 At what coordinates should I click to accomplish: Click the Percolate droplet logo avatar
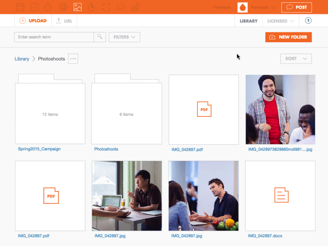243,7
